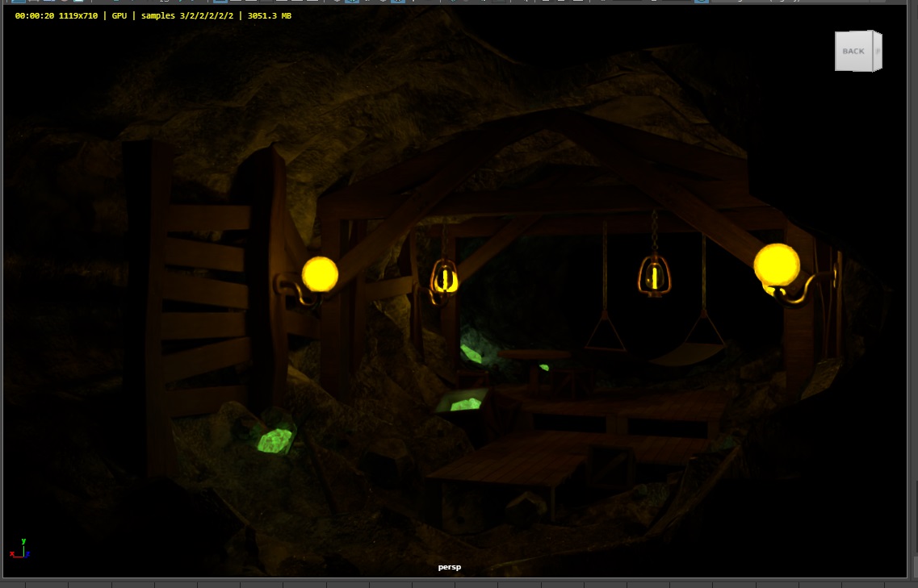Select the lantern hanging from the chain
The height and width of the screenshot is (588, 918).
655,274
